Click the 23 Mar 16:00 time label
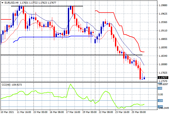This screenshot has width=169, height=115. point(122,112)
